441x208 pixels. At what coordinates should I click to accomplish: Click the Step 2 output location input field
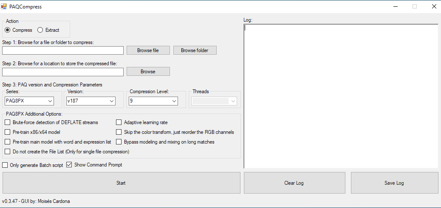tap(63, 72)
